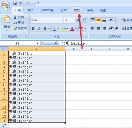This screenshot has width=132, height=128.
Task: Open the Name Box dropdown arrow
Action: tap(37, 43)
